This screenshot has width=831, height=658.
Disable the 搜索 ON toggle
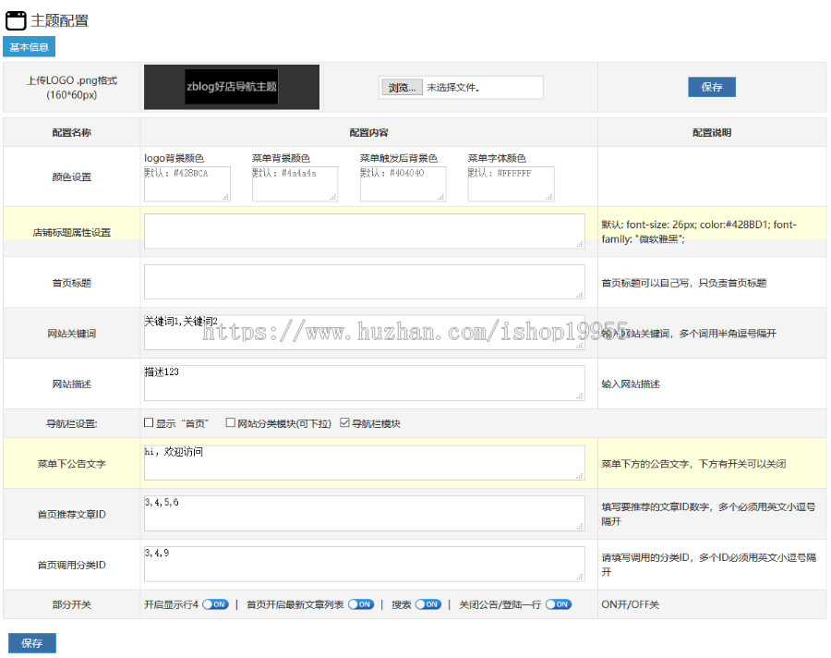click(428, 603)
